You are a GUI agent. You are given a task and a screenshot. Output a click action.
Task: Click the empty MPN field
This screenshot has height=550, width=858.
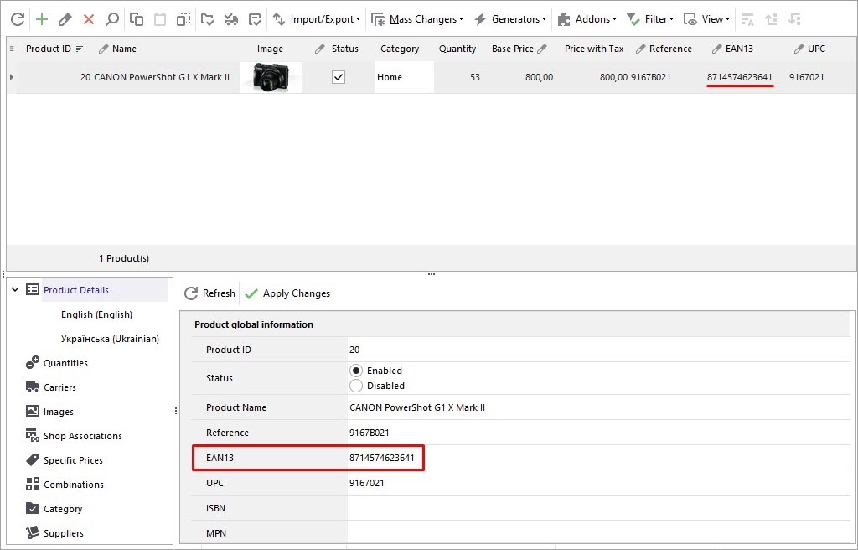tap(598, 533)
